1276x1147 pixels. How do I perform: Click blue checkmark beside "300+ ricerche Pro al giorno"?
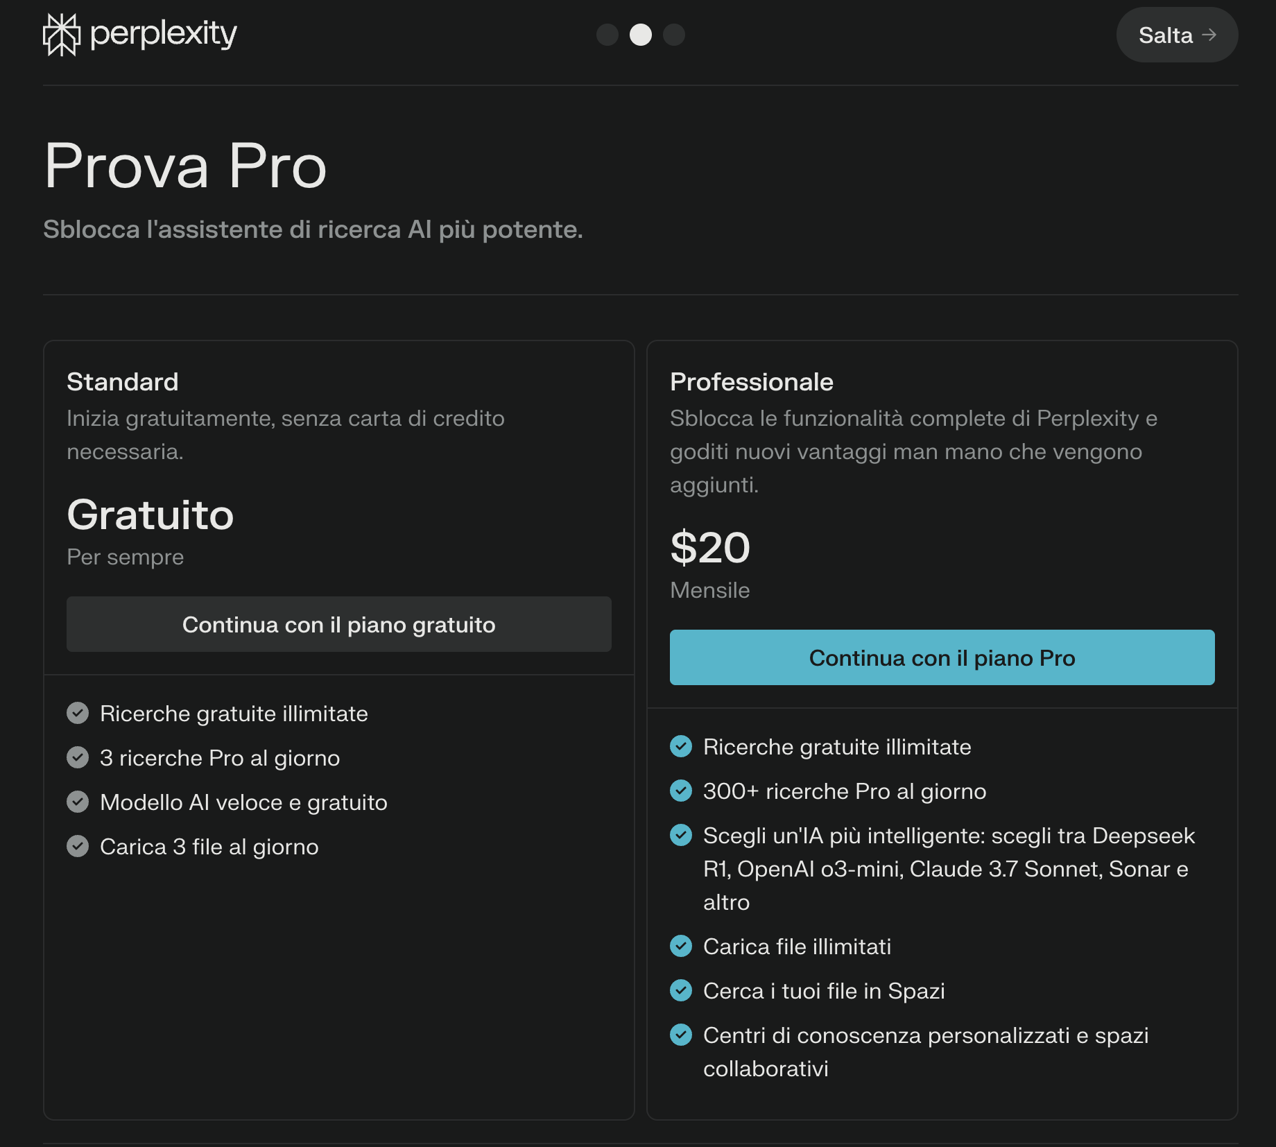(681, 791)
